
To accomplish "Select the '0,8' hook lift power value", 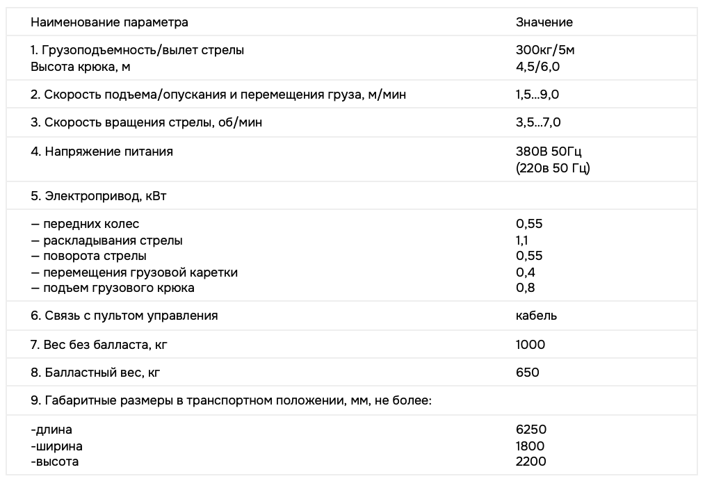I will pyautogui.click(x=525, y=288).
